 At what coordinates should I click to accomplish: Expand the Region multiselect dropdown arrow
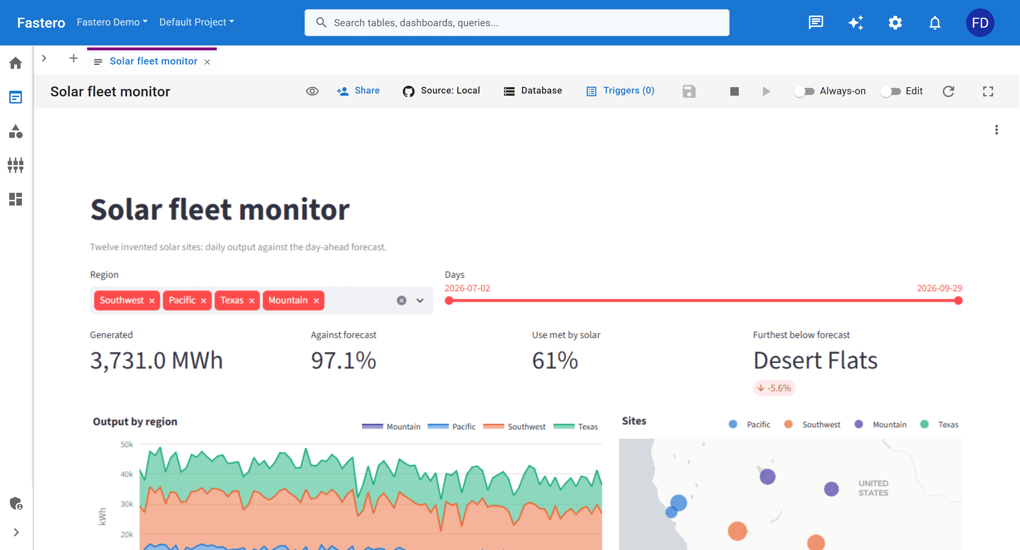pos(420,301)
